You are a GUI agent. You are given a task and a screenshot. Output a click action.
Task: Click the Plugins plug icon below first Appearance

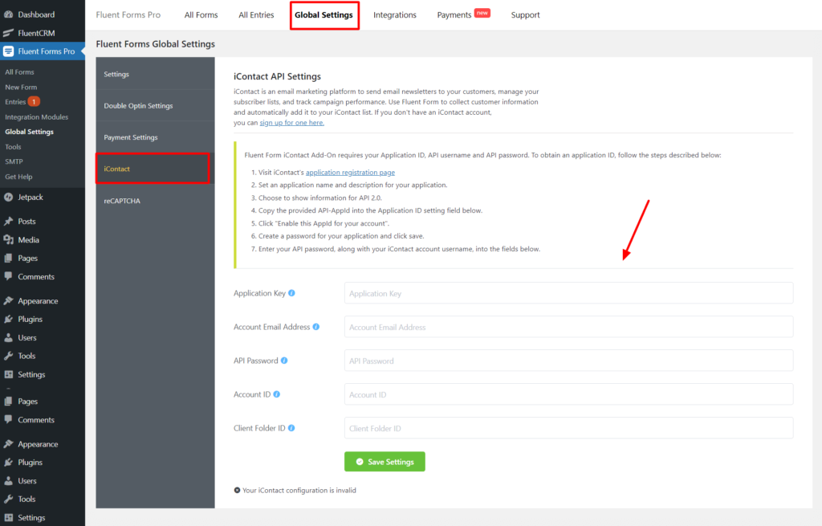click(x=8, y=319)
